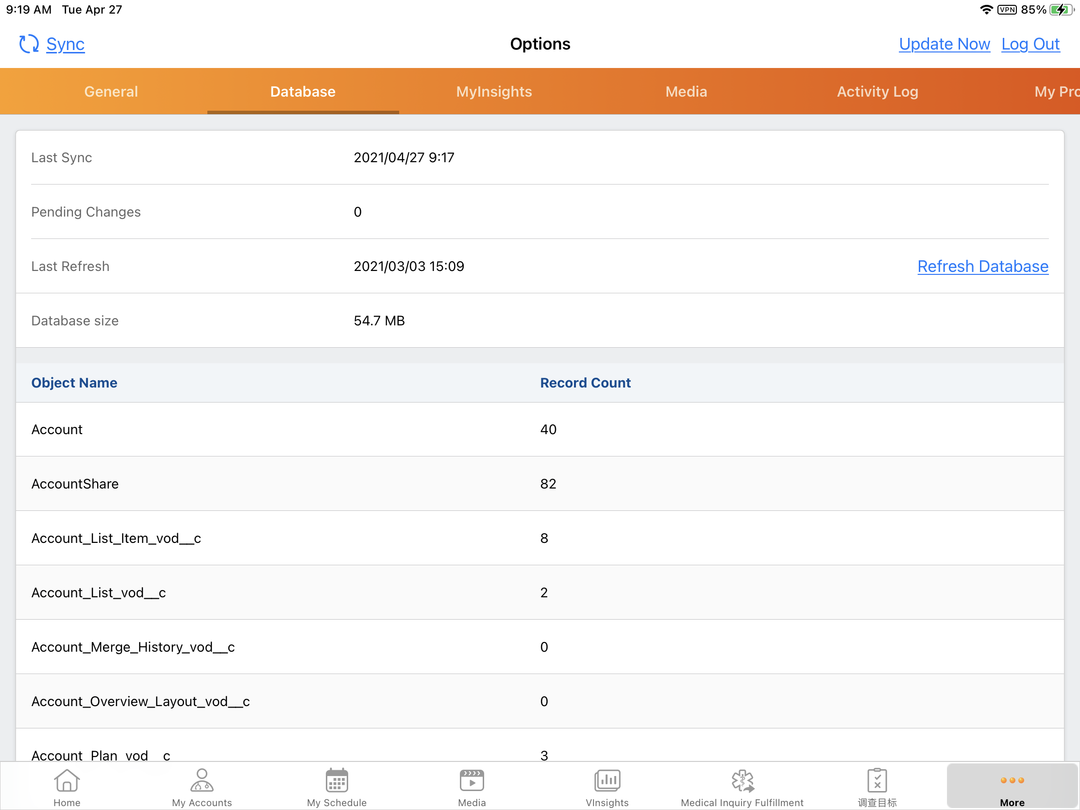Click the Object Name column header
This screenshot has width=1080, height=810.
coord(74,383)
